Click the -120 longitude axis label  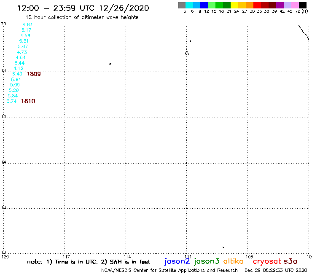4,257
